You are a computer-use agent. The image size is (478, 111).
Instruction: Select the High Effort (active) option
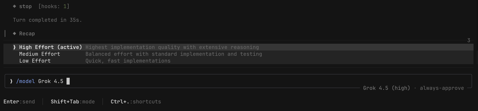[x=238, y=47]
